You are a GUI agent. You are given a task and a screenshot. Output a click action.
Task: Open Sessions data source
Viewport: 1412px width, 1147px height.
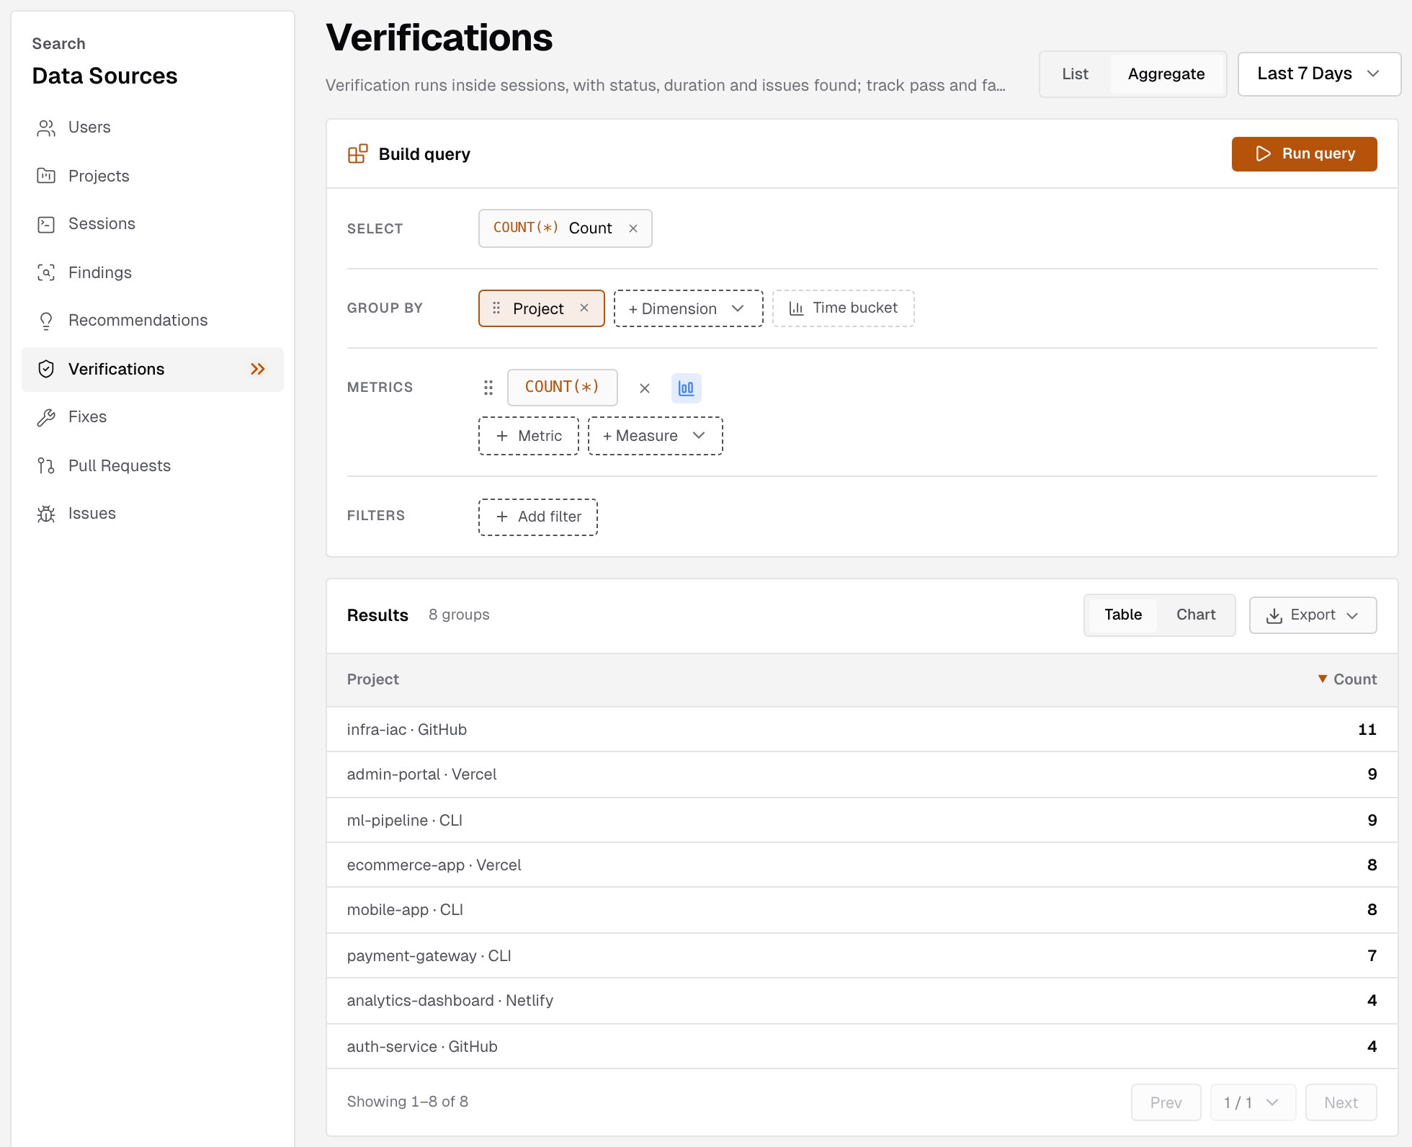coord(153,224)
